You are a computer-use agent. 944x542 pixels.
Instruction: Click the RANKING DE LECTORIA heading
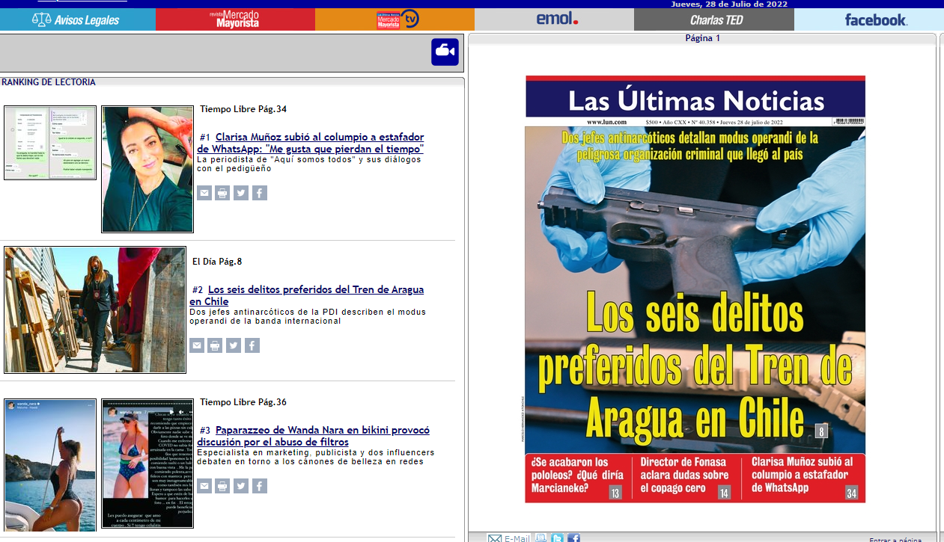(x=49, y=82)
